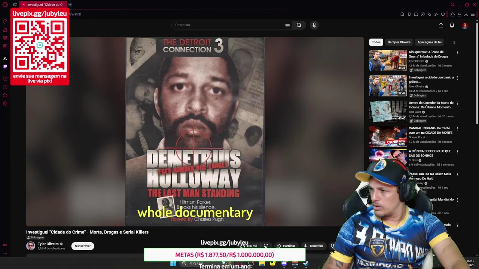Viewport: 479px width, 269px height.
Task: Open the downloads icon in toolbar
Action: pos(466,14)
